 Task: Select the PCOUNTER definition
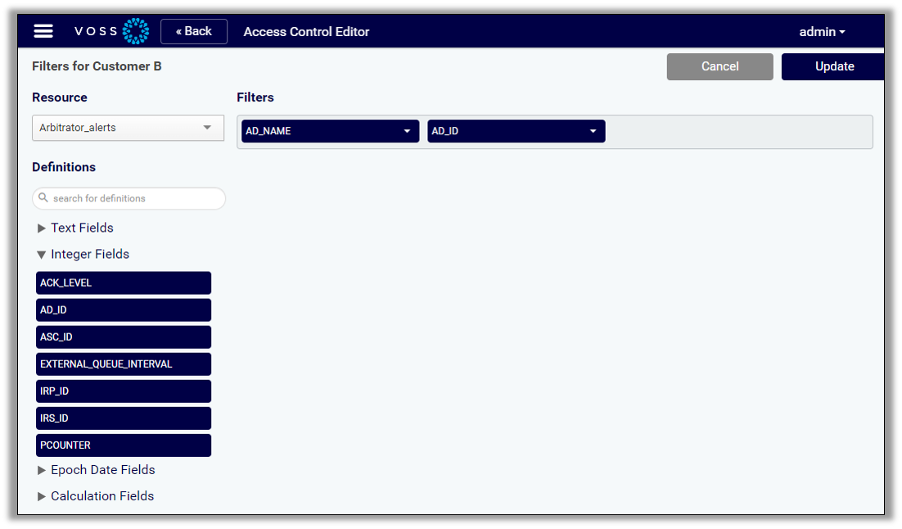pos(124,445)
